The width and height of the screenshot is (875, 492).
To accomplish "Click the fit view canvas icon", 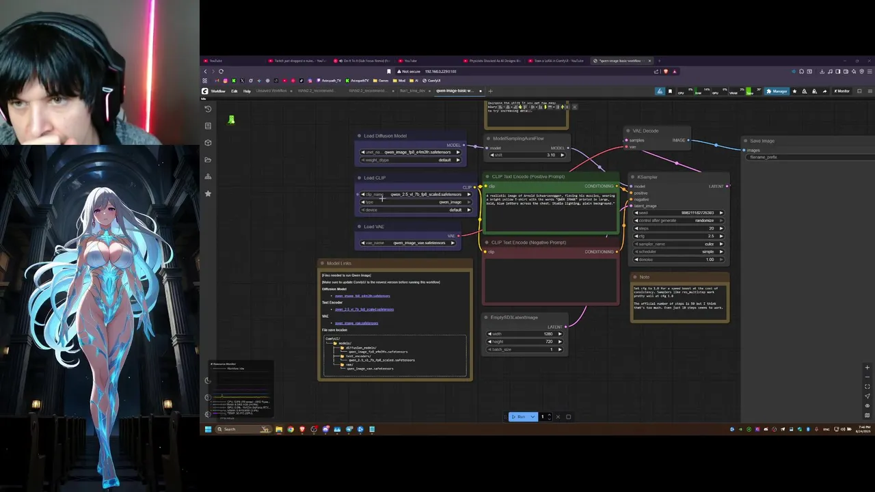I will click(867, 387).
